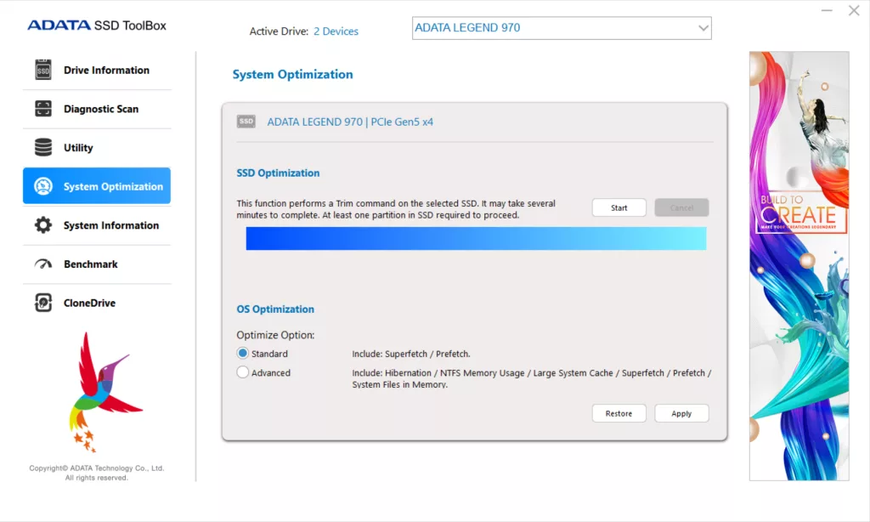Screen dimensions: 870x522
Task: Click the ADATA LEGEND 970 | PCIe Gen5 x4 label
Action: pyautogui.click(x=350, y=122)
